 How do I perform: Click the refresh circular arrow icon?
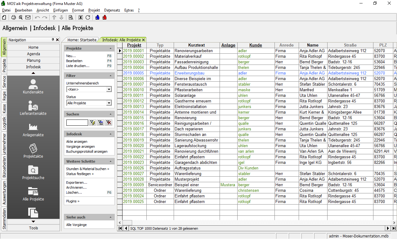(x=88, y=17)
